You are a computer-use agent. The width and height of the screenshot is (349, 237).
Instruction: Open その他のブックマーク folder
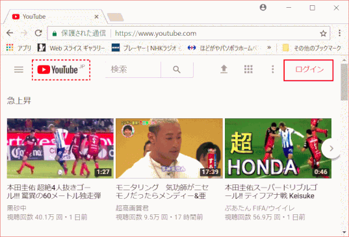coord(311,48)
